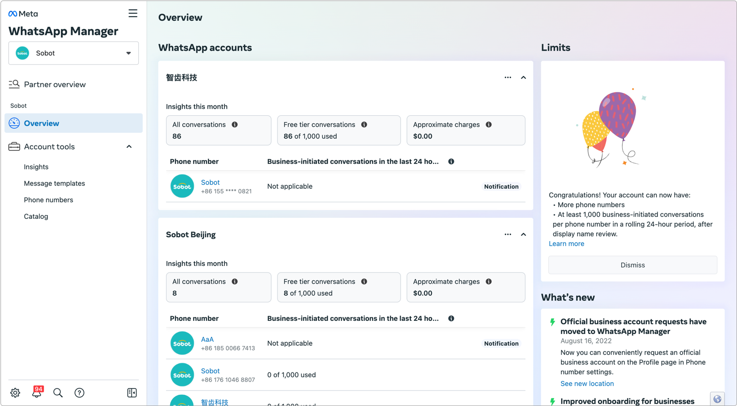Click 'Official business account requests' headline
737x406 pixels.
[x=633, y=327]
